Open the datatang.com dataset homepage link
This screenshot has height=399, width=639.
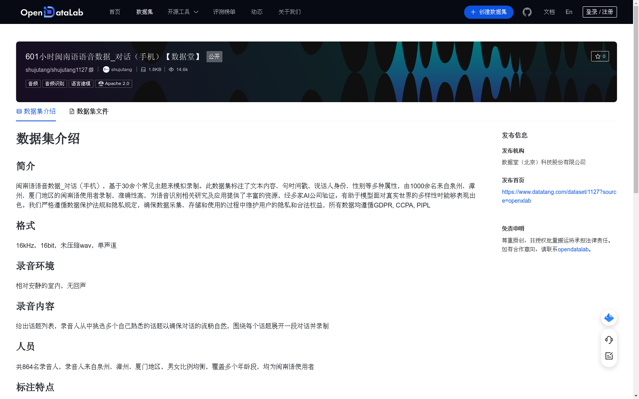pyautogui.click(x=559, y=196)
